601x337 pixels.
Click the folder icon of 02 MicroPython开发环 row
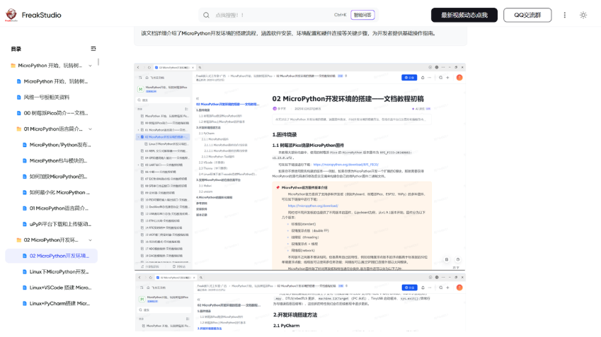click(x=19, y=240)
